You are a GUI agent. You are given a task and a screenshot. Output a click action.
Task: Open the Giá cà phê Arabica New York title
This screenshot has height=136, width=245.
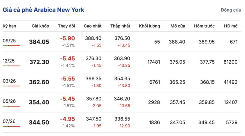point(43,10)
